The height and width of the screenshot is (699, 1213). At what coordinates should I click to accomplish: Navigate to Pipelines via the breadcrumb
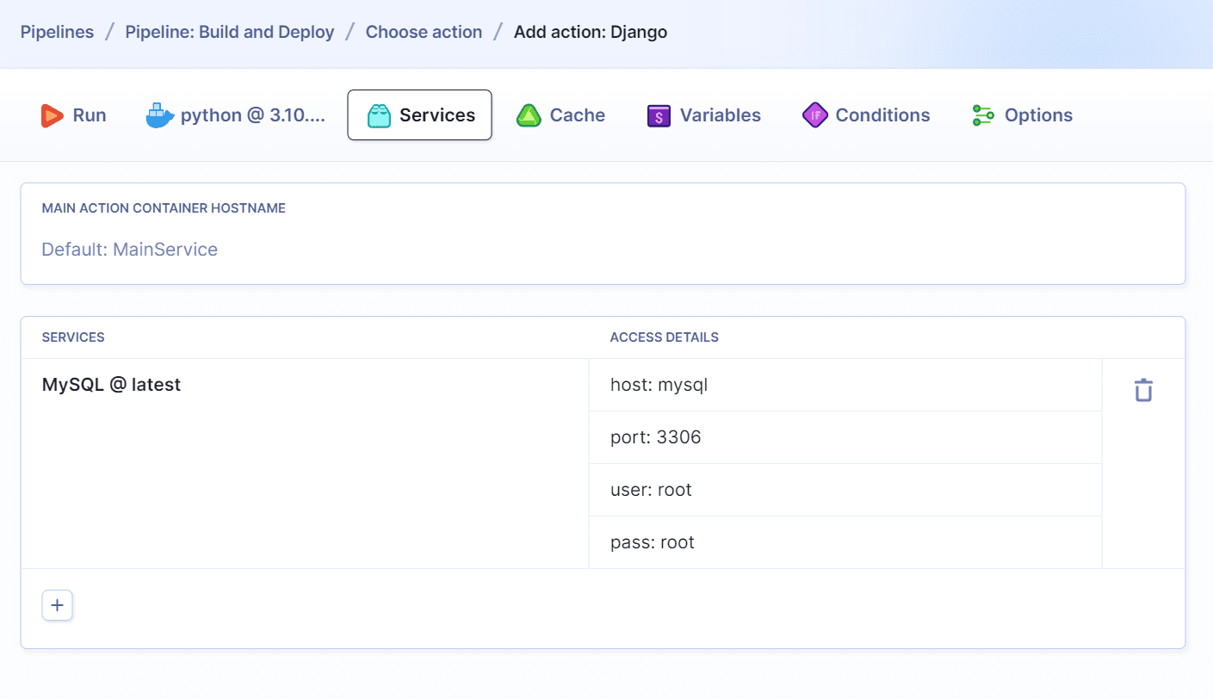click(x=57, y=32)
